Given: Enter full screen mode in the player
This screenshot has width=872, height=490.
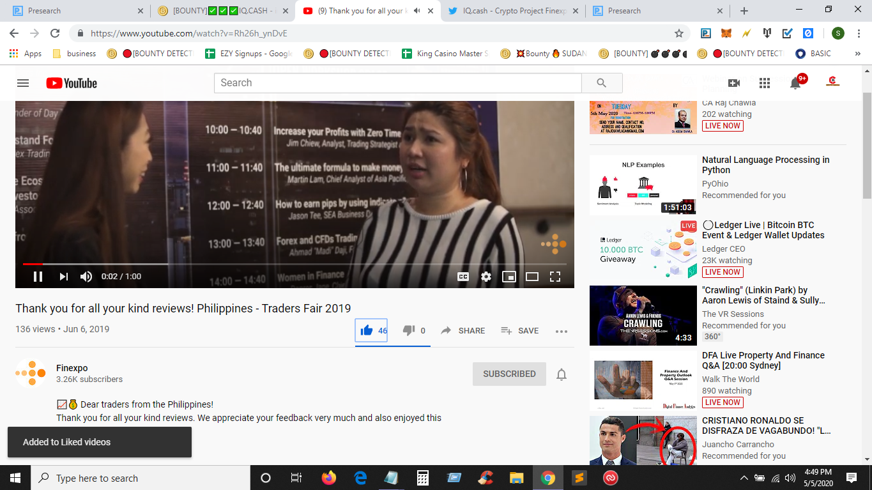Looking at the screenshot, I should (x=555, y=277).
